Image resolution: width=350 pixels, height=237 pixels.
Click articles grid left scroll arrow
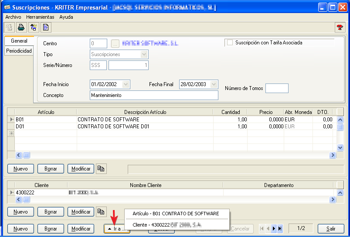click(19, 155)
